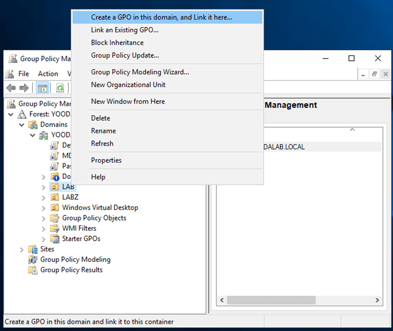Select Group Policy Update option
Screen dimensions: 393x331
[x=167, y=55]
